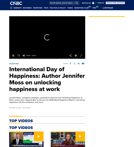Image resolution: width=134 pixels, height=147 pixels.
Task: Play the WTI Crude video thumbnail
Action: pos(26,139)
